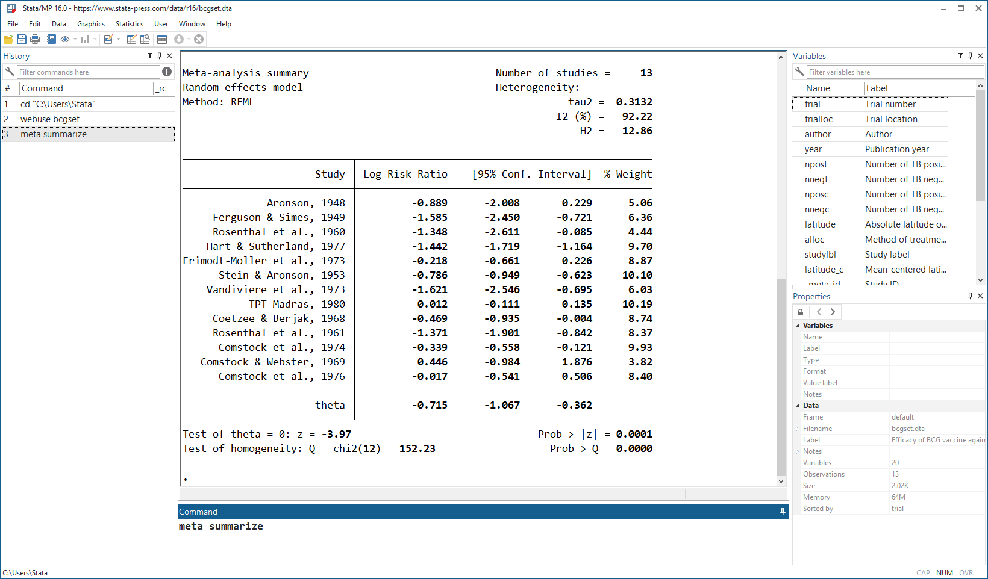Pin the Variables panel

[971, 55]
